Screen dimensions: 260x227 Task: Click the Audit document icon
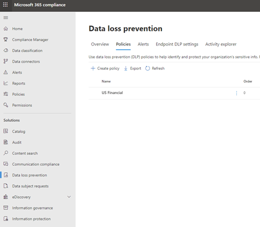click(6, 142)
